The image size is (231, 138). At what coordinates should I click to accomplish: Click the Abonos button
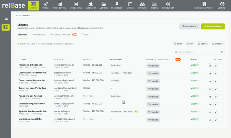pyautogui.click(x=203, y=44)
